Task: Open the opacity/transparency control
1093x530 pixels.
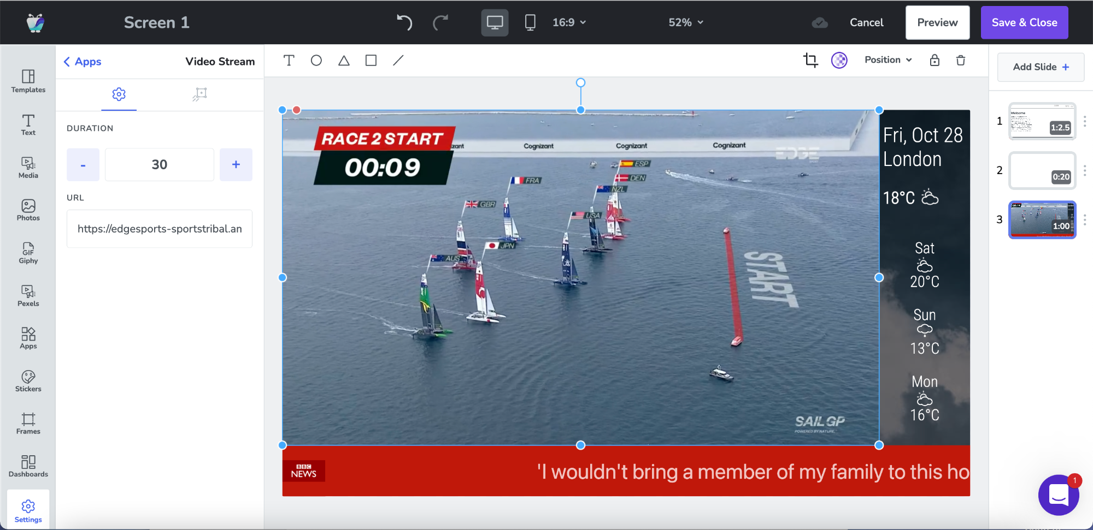Action: pos(839,60)
